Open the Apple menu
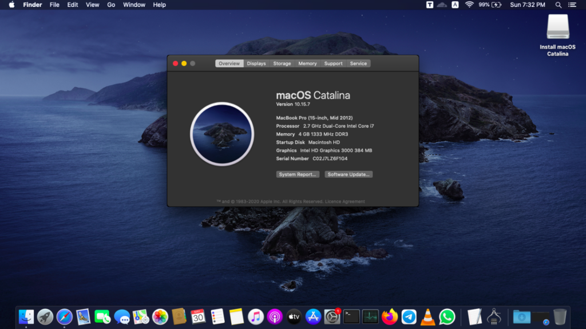Screen dimensions: 586x329 tap(11, 5)
